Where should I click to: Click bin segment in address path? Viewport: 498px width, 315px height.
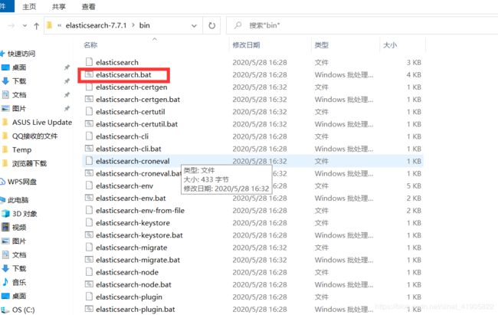click(145, 25)
